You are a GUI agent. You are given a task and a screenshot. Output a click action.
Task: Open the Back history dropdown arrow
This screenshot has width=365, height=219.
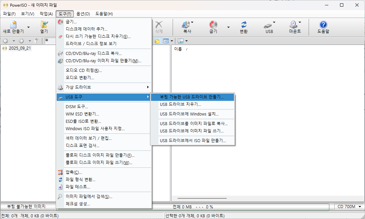click(x=14, y=41)
